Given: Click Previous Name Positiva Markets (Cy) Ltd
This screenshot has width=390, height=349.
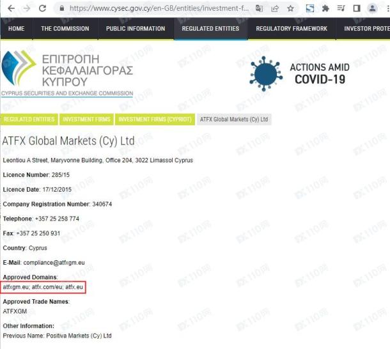Looking at the screenshot, I should (x=57, y=336).
